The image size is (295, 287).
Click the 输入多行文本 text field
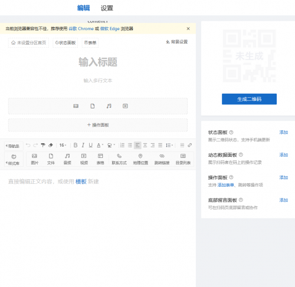coord(98,80)
